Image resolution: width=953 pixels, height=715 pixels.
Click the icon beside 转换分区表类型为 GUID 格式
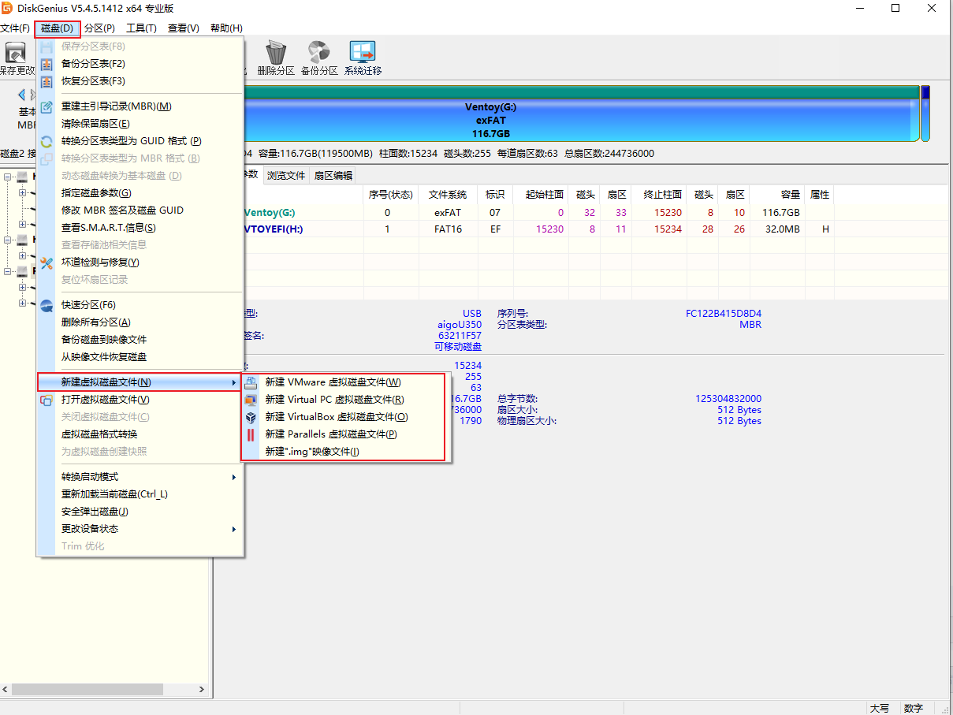[47, 141]
